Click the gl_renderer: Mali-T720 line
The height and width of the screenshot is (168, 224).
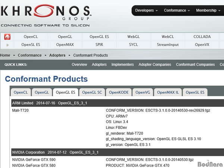[124, 133]
